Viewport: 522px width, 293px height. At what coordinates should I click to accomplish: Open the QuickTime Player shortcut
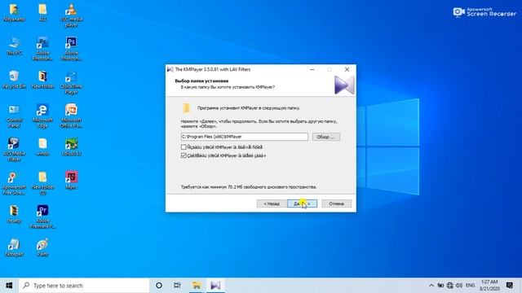pyautogui.click(x=71, y=82)
